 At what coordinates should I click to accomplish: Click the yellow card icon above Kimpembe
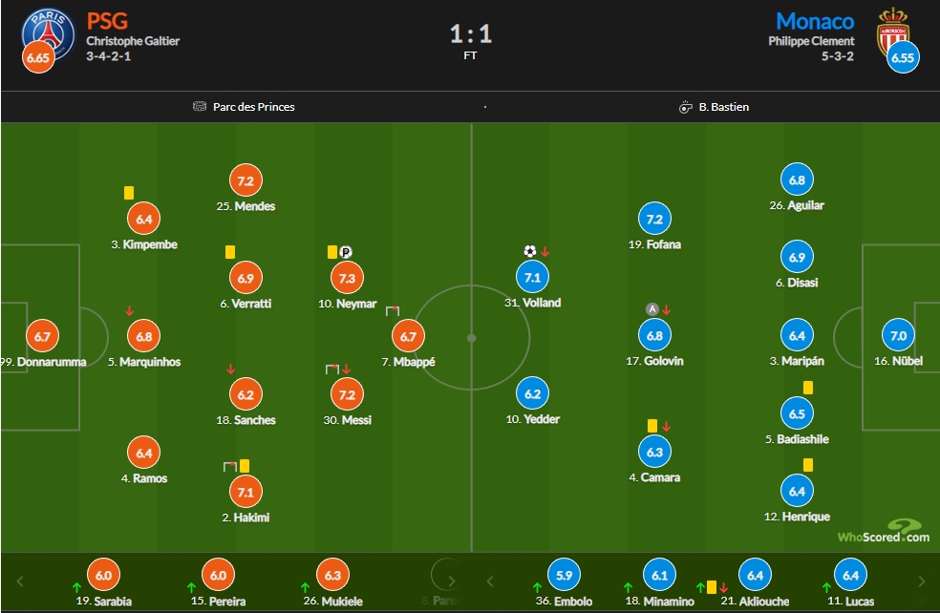coord(129,193)
